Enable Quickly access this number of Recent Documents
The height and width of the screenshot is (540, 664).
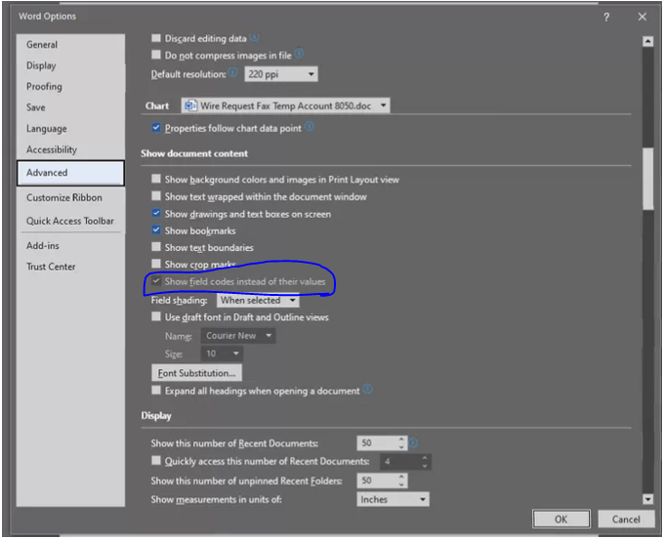156,461
